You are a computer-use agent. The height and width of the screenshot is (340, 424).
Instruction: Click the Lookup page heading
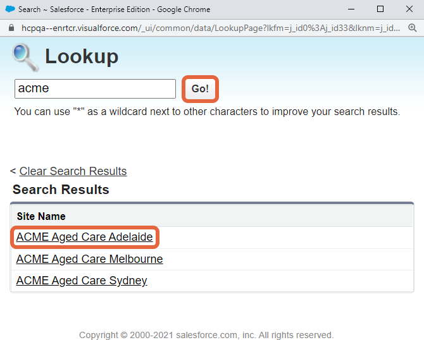click(x=82, y=56)
